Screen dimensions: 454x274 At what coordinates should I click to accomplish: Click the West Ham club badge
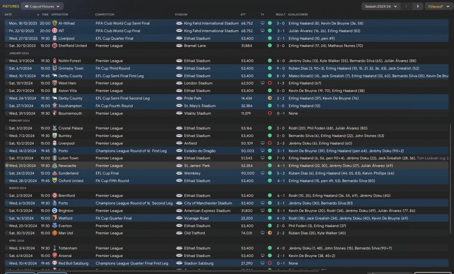(55, 83)
